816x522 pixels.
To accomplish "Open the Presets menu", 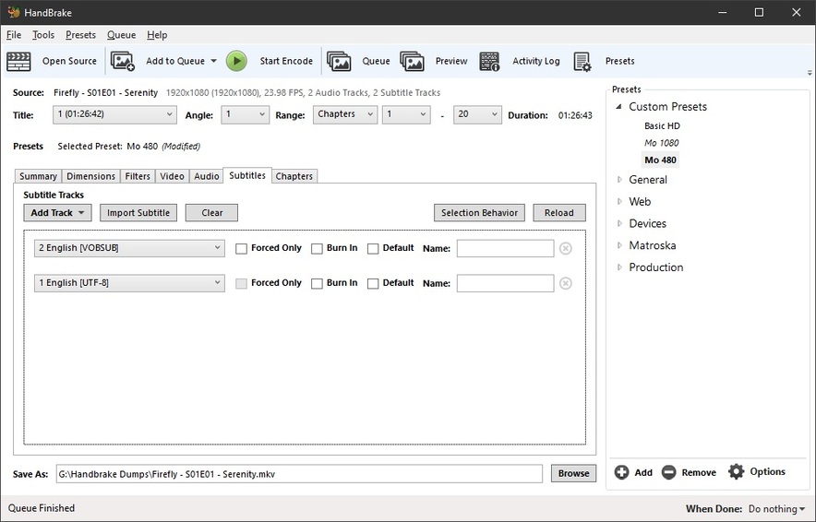I will pos(80,35).
